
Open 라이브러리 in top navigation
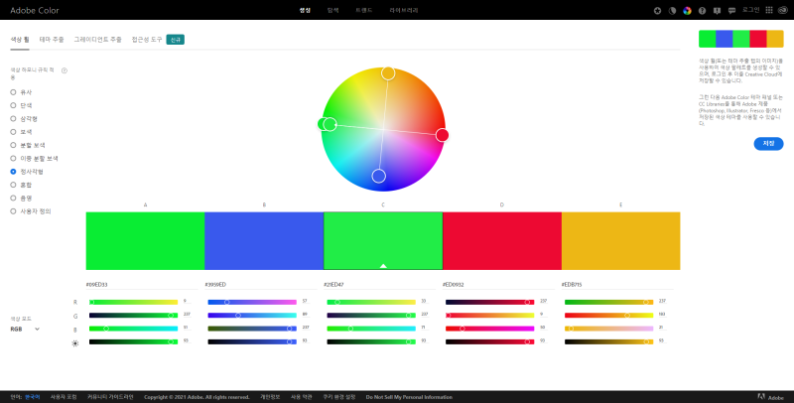click(x=404, y=10)
